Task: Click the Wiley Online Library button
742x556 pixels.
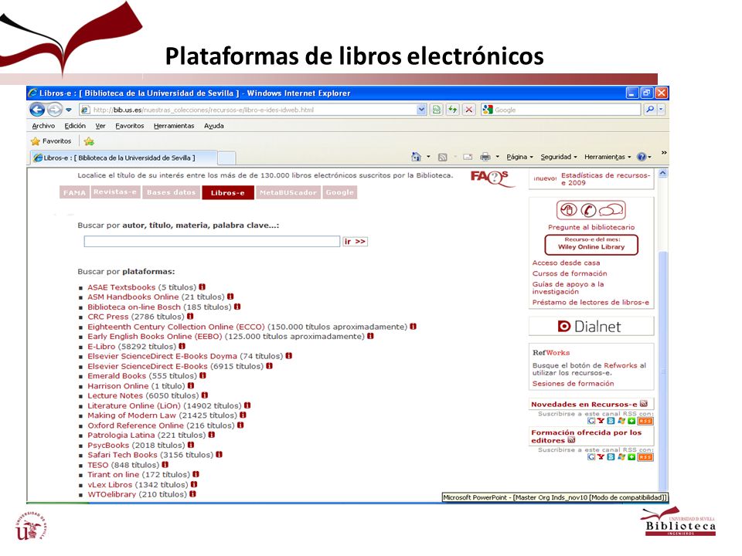Action: point(591,245)
